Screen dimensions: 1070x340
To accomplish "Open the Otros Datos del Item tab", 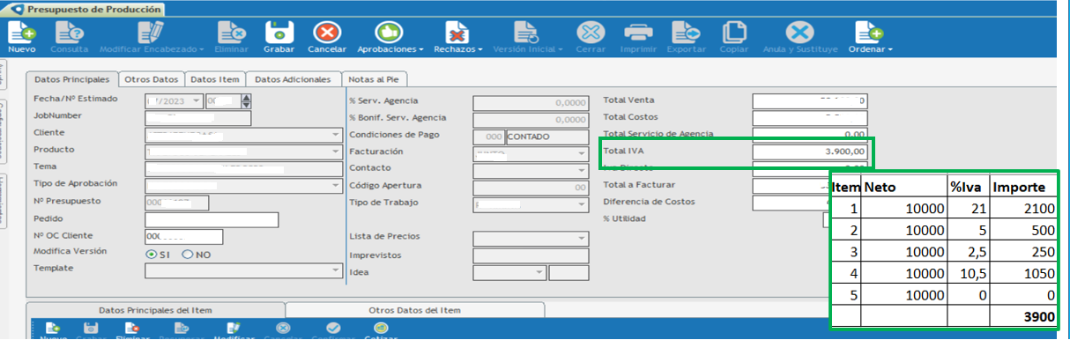I will point(416,310).
